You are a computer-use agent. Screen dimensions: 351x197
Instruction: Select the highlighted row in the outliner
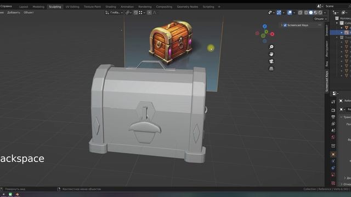[341, 33]
